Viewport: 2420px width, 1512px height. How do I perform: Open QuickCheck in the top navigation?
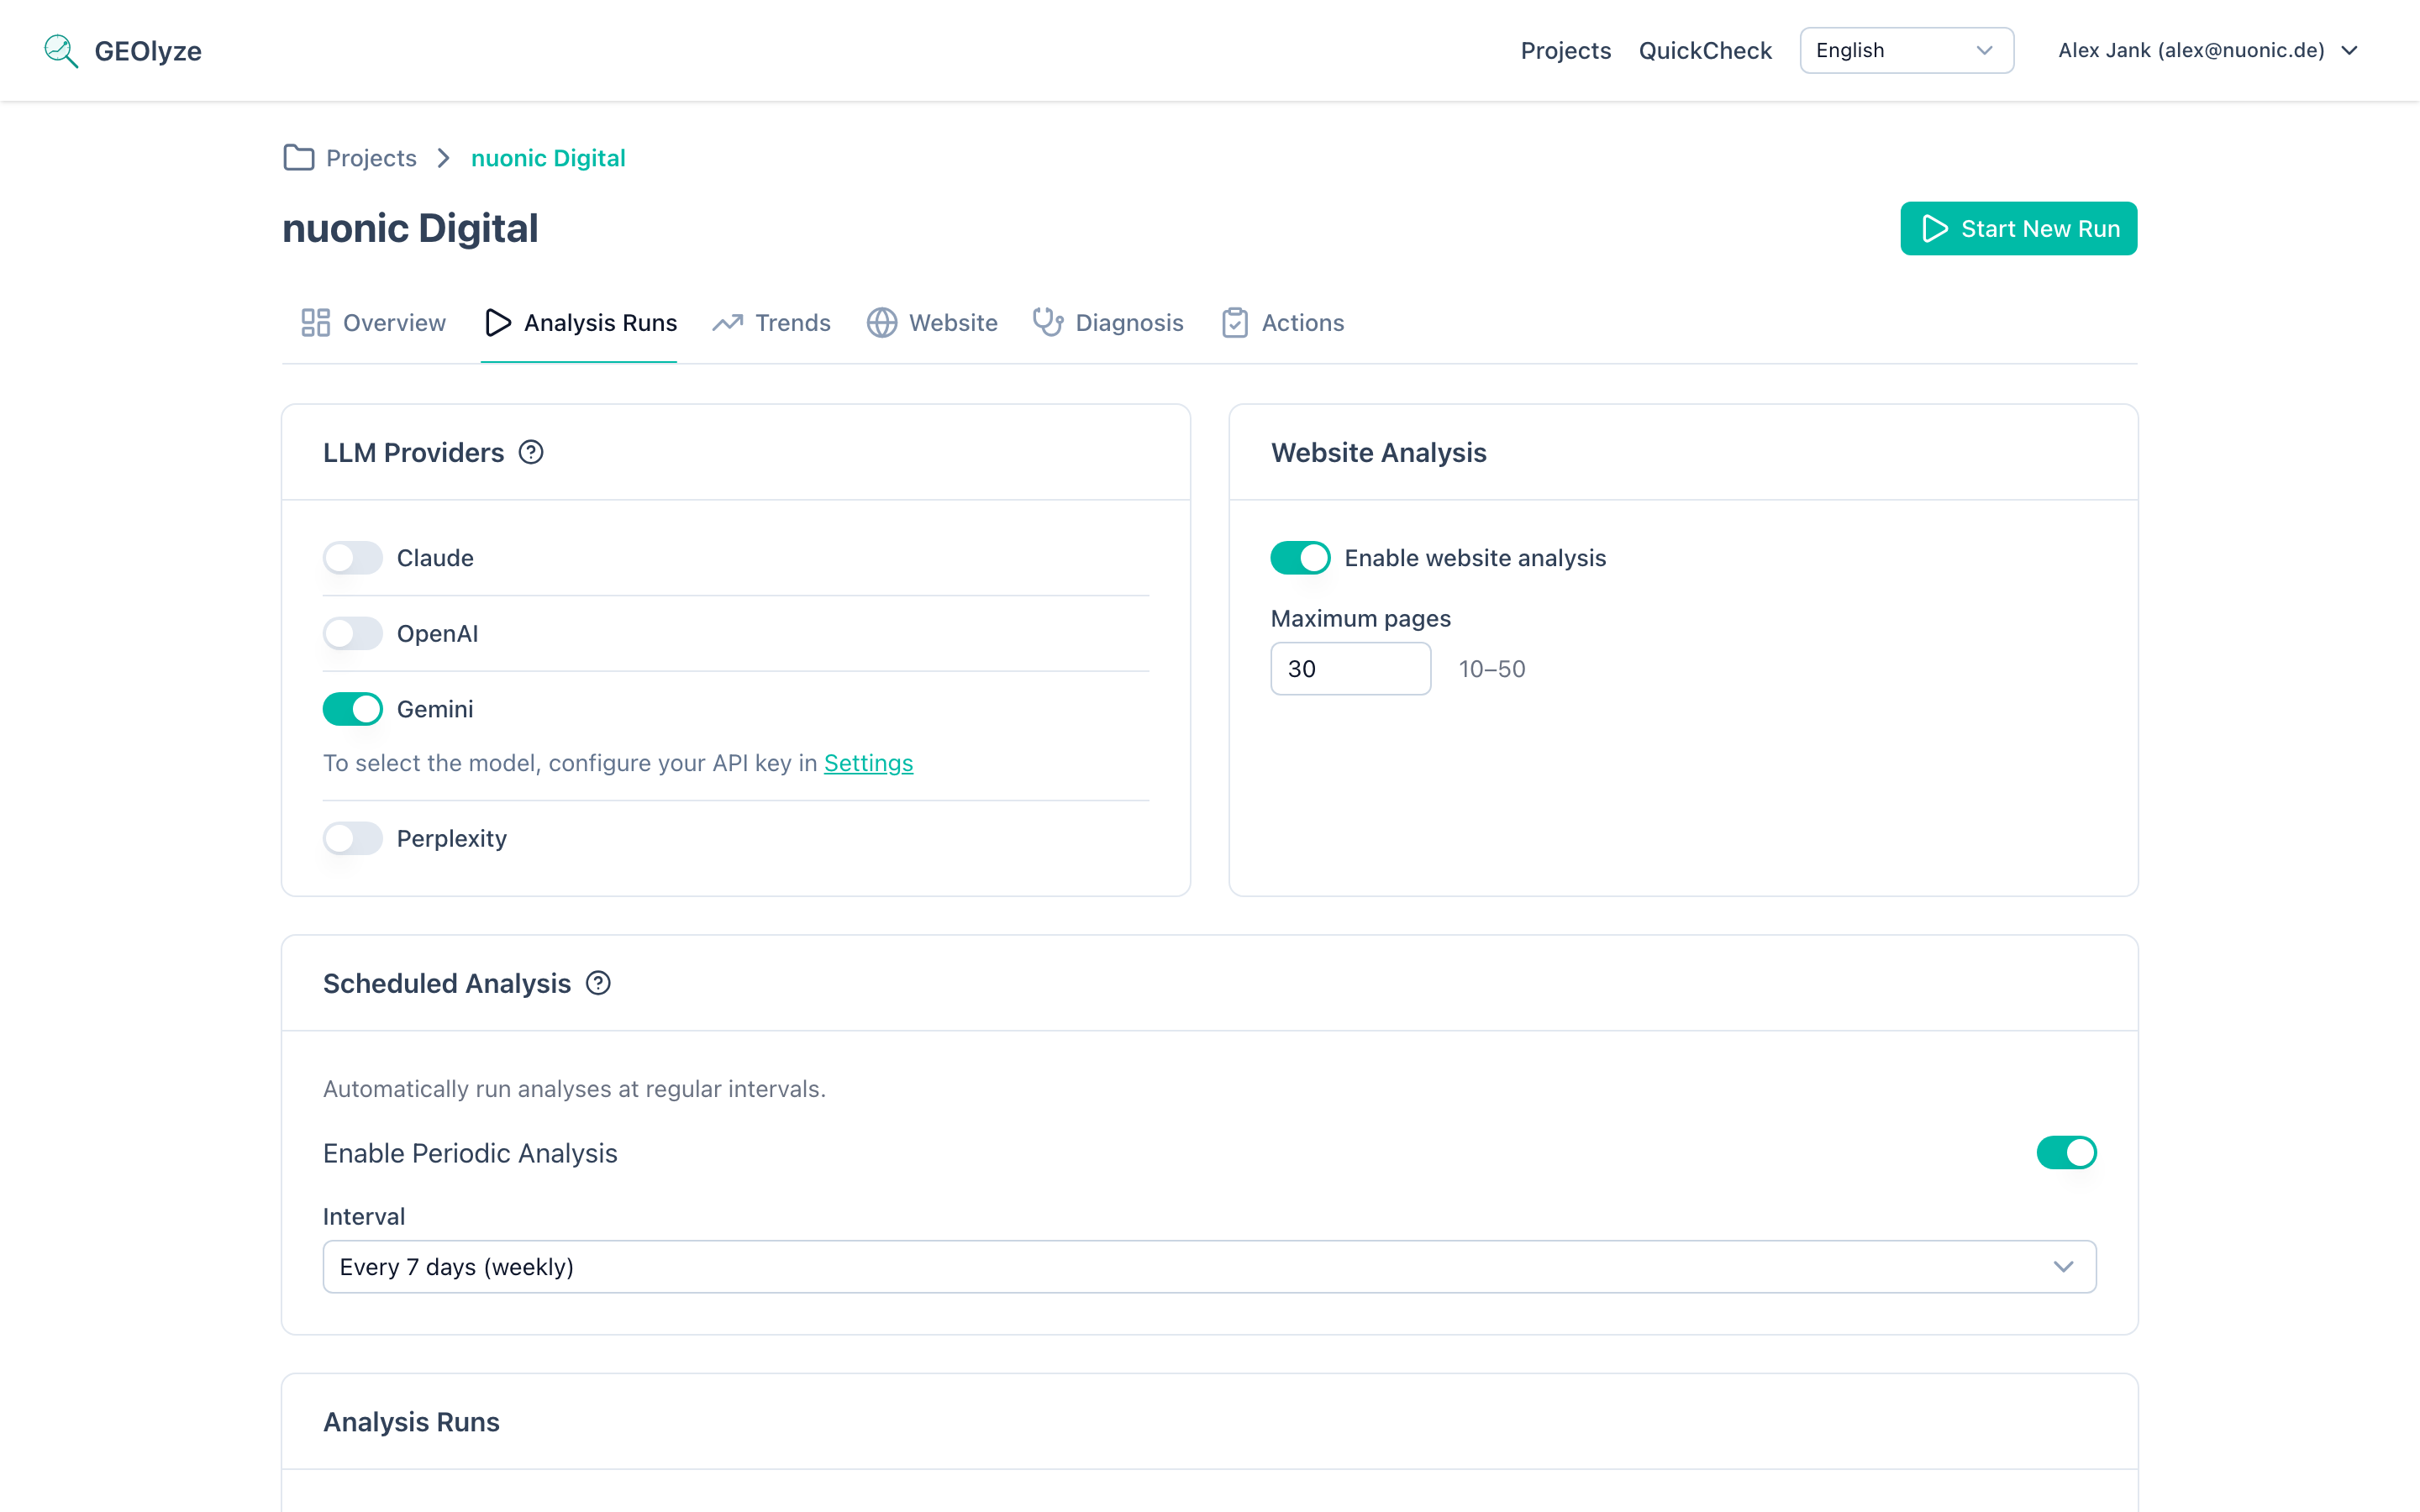[x=1704, y=50]
